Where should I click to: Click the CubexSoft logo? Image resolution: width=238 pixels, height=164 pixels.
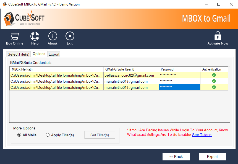click(x=24, y=19)
